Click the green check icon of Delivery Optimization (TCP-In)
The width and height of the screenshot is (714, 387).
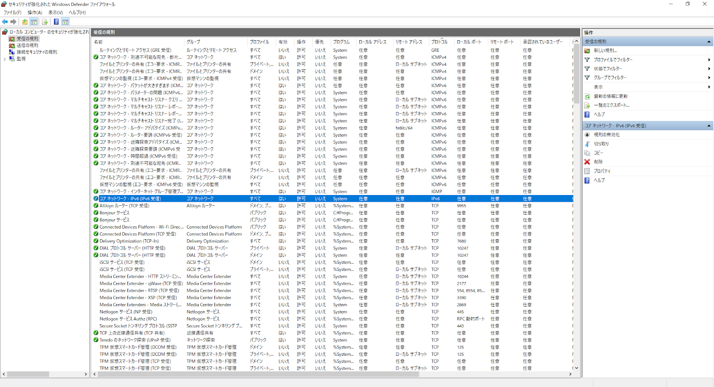pyautogui.click(x=96, y=241)
